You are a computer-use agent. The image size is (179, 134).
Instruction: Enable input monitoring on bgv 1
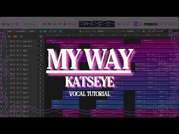pos(20,55)
